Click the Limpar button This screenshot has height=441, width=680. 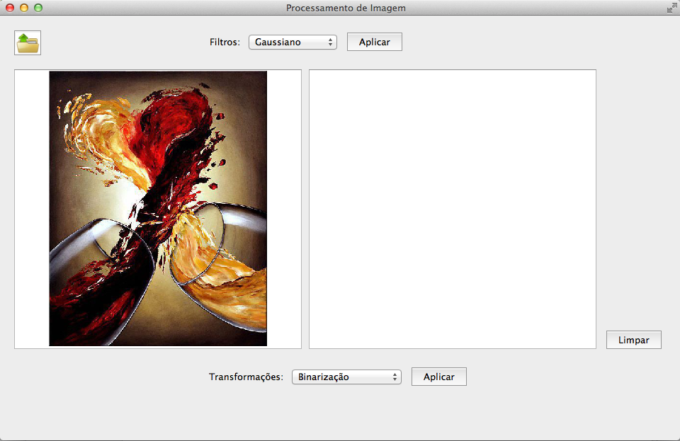(x=633, y=340)
